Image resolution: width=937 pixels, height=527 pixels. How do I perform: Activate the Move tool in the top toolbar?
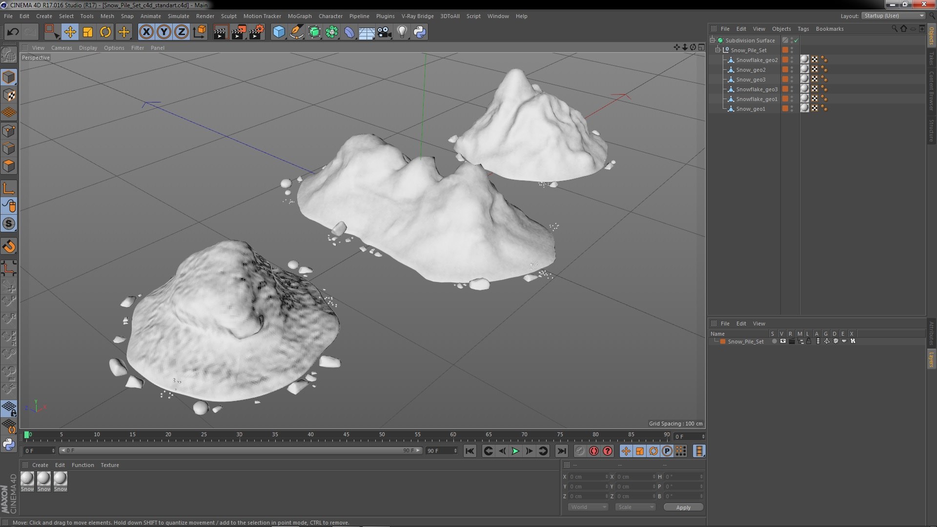70,32
